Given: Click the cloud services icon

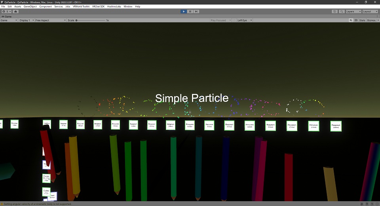Looking at the screenshot, I should (x=16, y=11).
